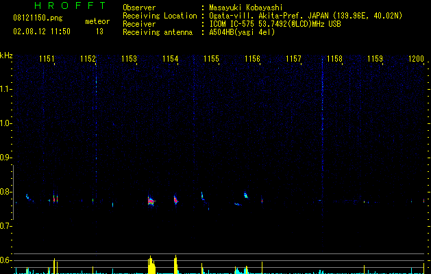431x274 pixels.
Task: Click the 1152 time axis marker
Action: (88, 59)
